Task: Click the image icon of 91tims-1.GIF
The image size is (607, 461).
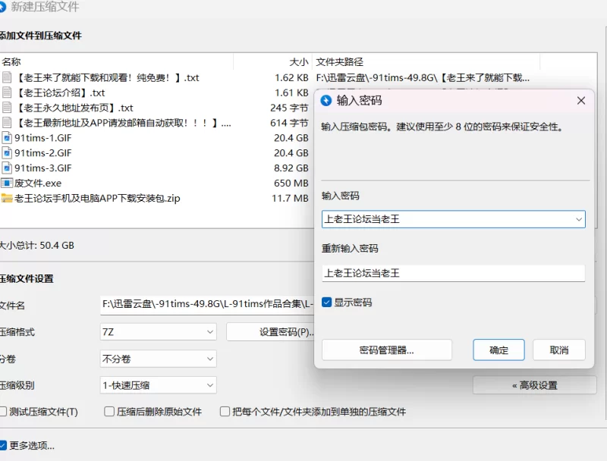Action: tap(7, 138)
